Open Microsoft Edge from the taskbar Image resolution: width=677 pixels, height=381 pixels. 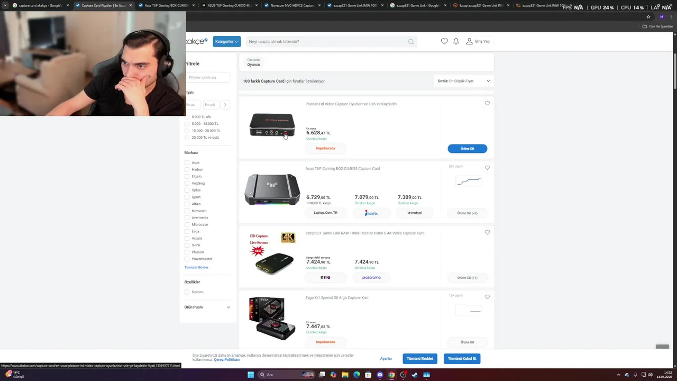coord(356,375)
